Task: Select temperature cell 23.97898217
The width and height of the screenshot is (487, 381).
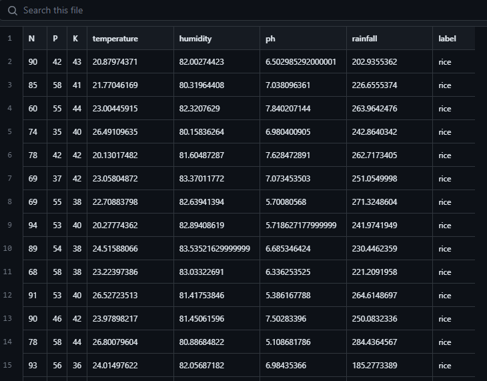Action: coord(131,318)
